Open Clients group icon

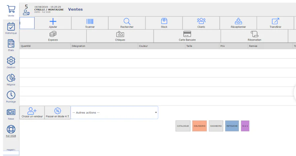[201, 21]
